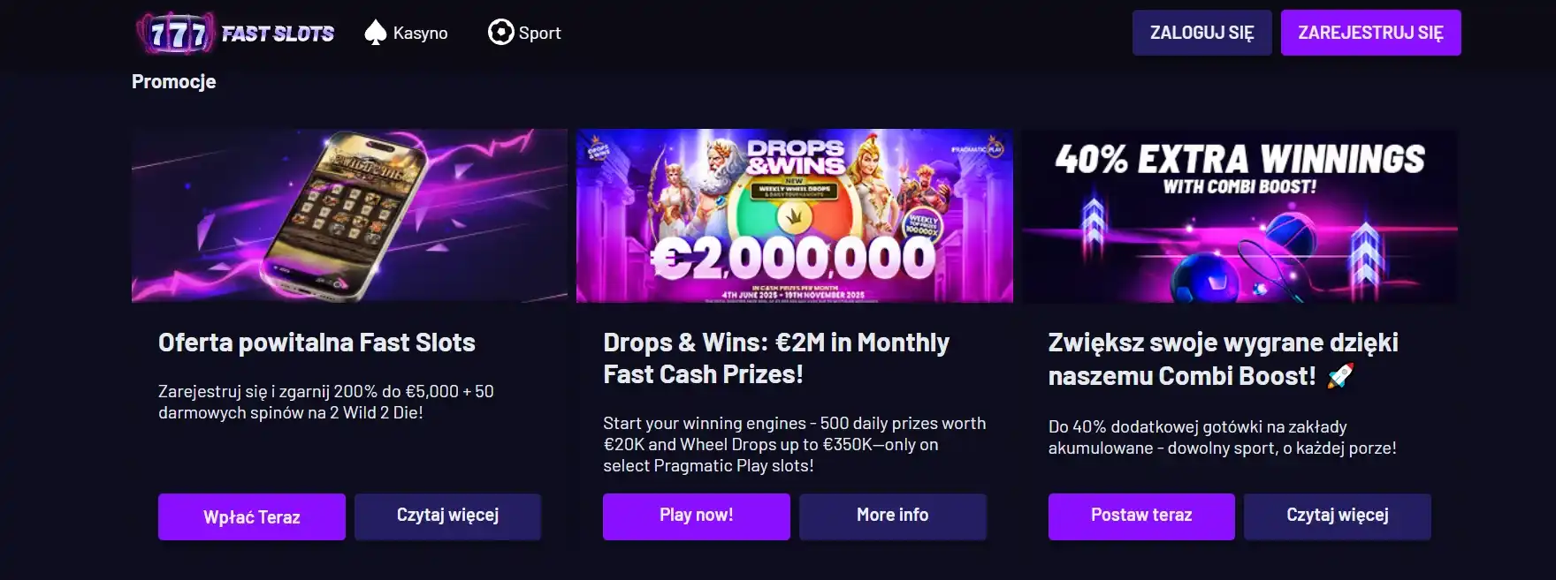Click the spade Kasyno icon
Viewport: 1556px width, 580px height.
(376, 33)
